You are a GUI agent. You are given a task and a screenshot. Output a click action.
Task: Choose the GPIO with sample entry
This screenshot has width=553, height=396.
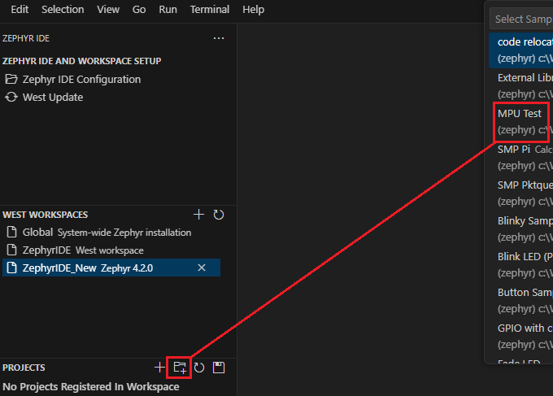click(x=521, y=336)
